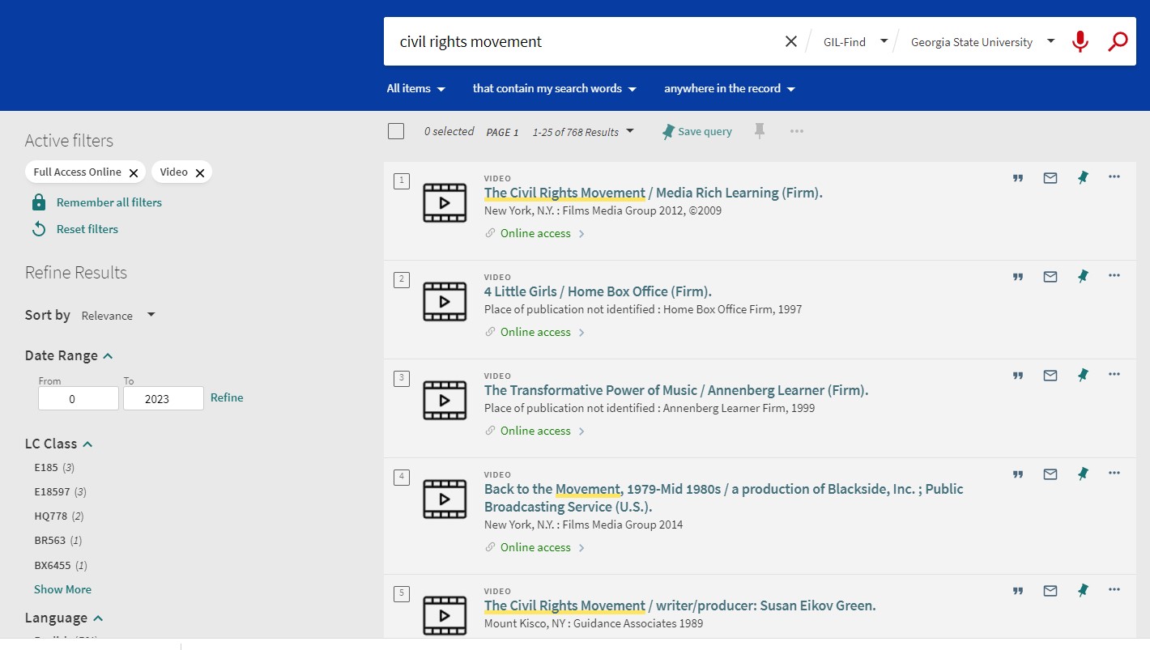Start the search with the red magnifier icon

pos(1118,40)
